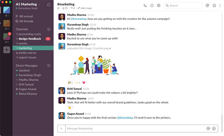Open channel details info icon

click(152, 5)
